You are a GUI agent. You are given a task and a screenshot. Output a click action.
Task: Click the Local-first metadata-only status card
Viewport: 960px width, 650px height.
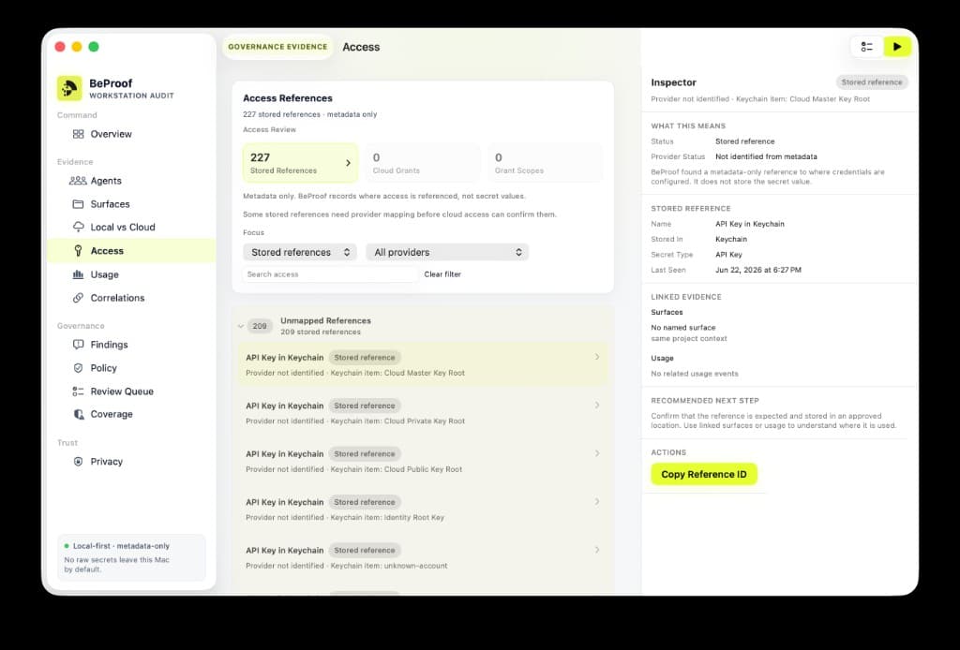click(x=131, y=557)
